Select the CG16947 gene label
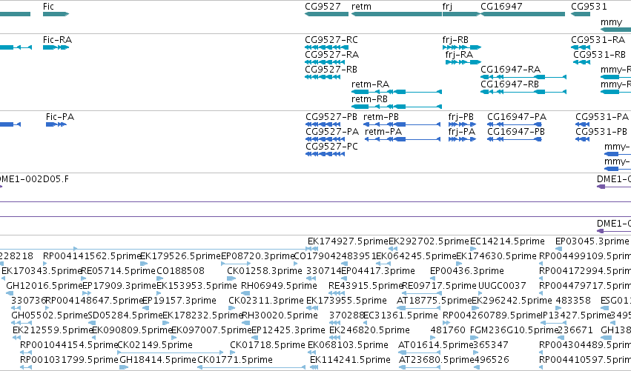The width and height of the screenshot is (631, 371). (x=501, y=7)
